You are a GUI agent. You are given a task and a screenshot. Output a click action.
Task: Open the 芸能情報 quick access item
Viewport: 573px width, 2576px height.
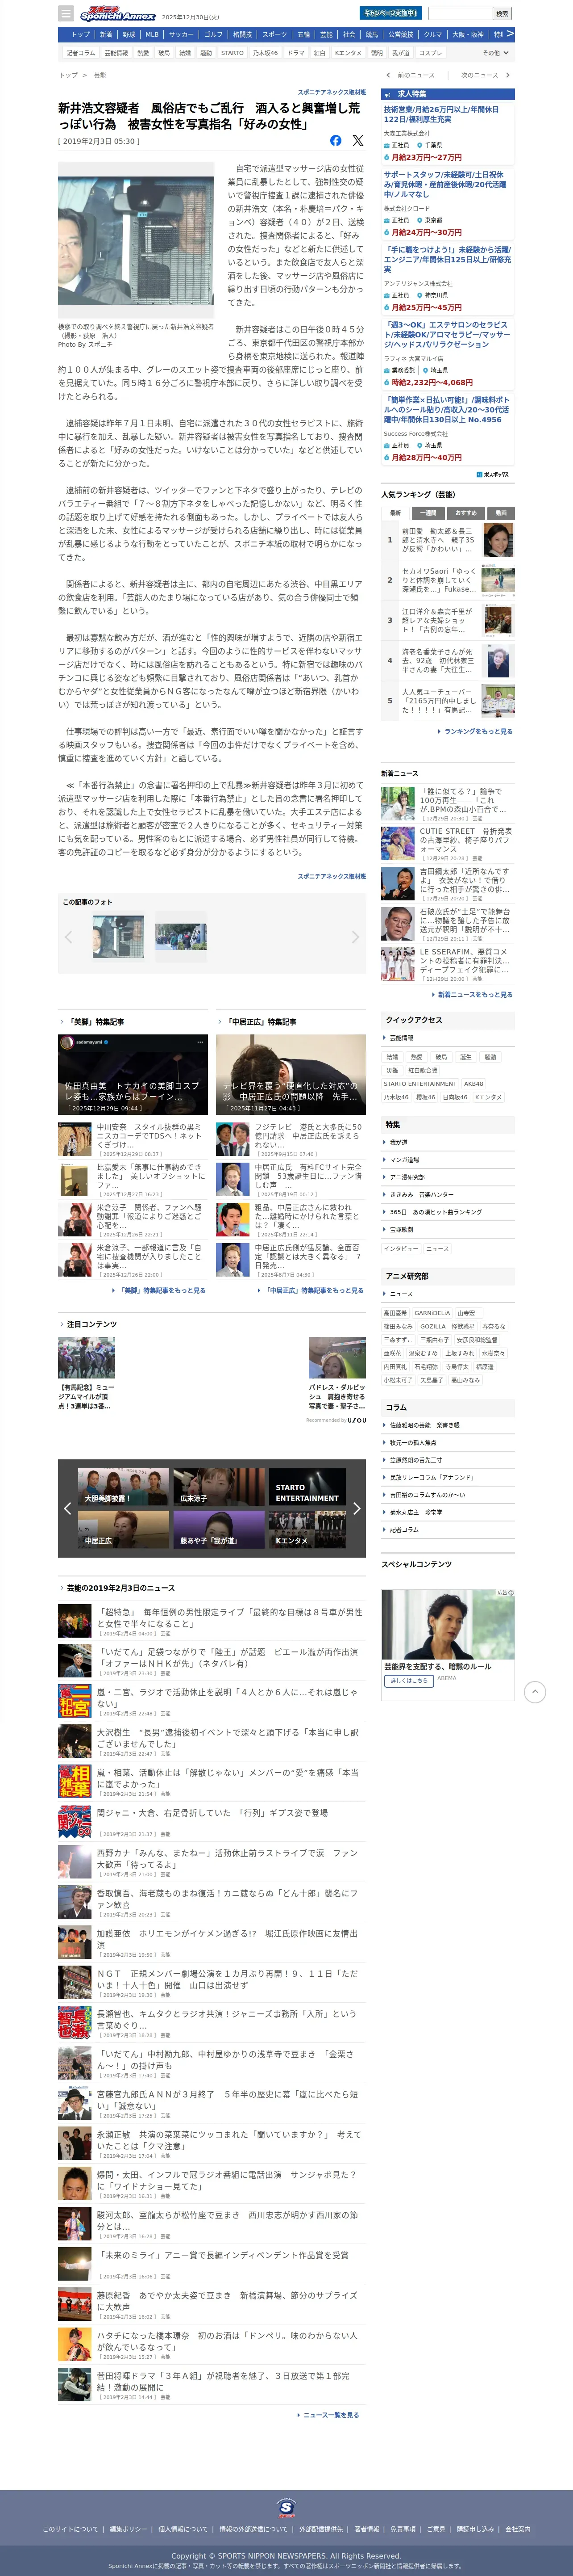click(x=448, y=1038)
